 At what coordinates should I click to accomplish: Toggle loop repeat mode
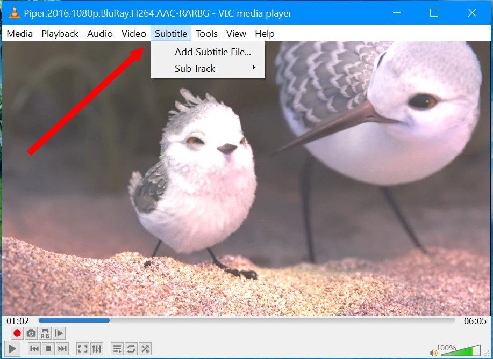pyautogui.click(x=131, y=349)
